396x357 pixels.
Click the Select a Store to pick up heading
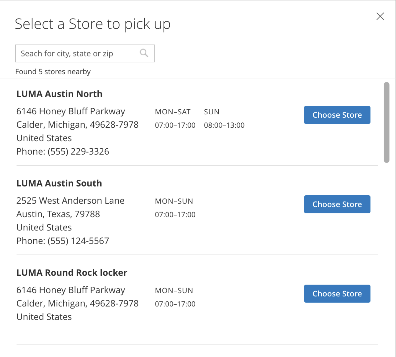tap(93, 24)
